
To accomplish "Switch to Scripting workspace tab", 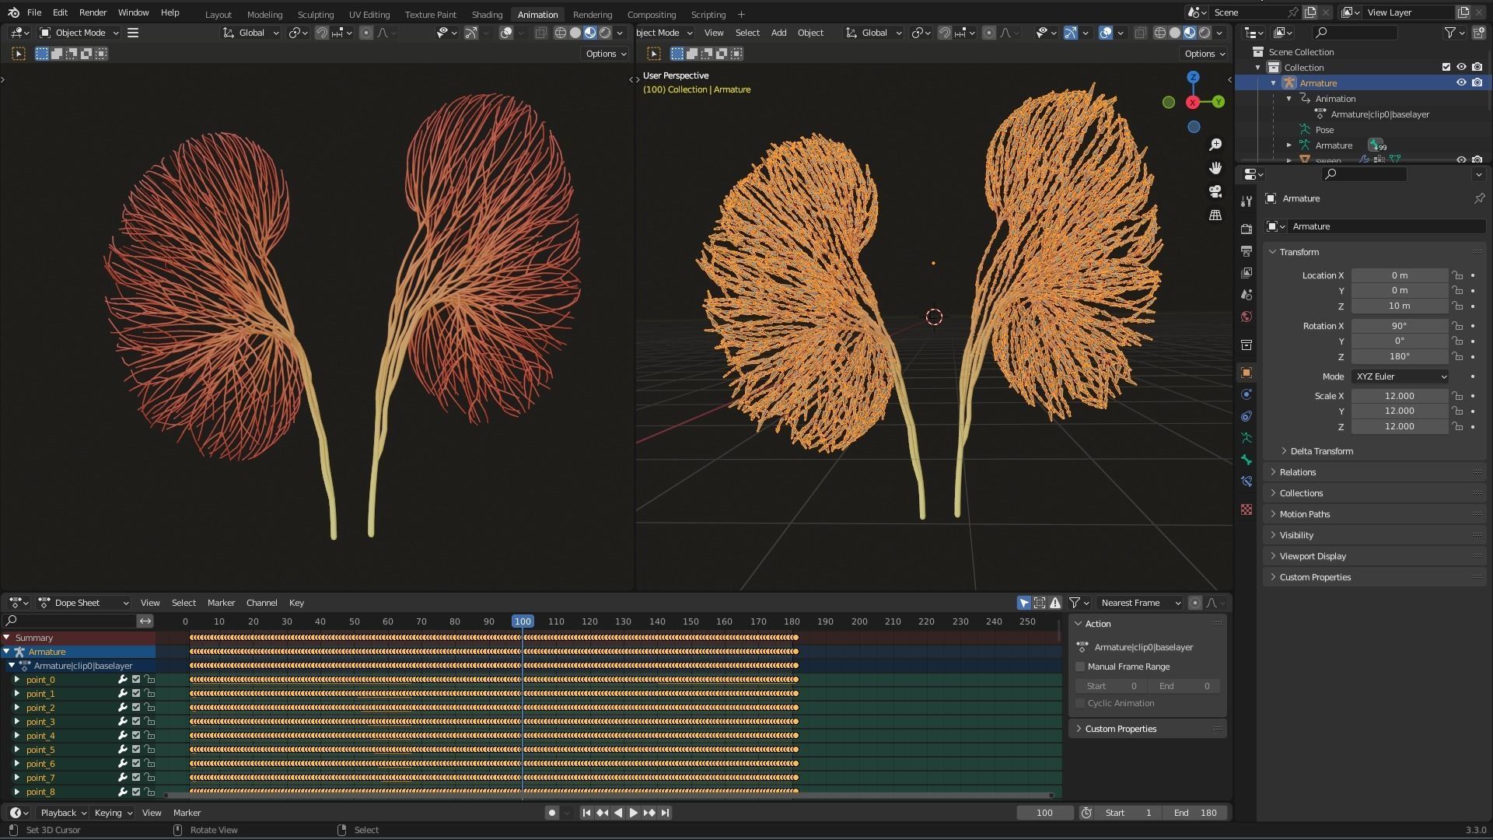I will [x=708, y=14].
